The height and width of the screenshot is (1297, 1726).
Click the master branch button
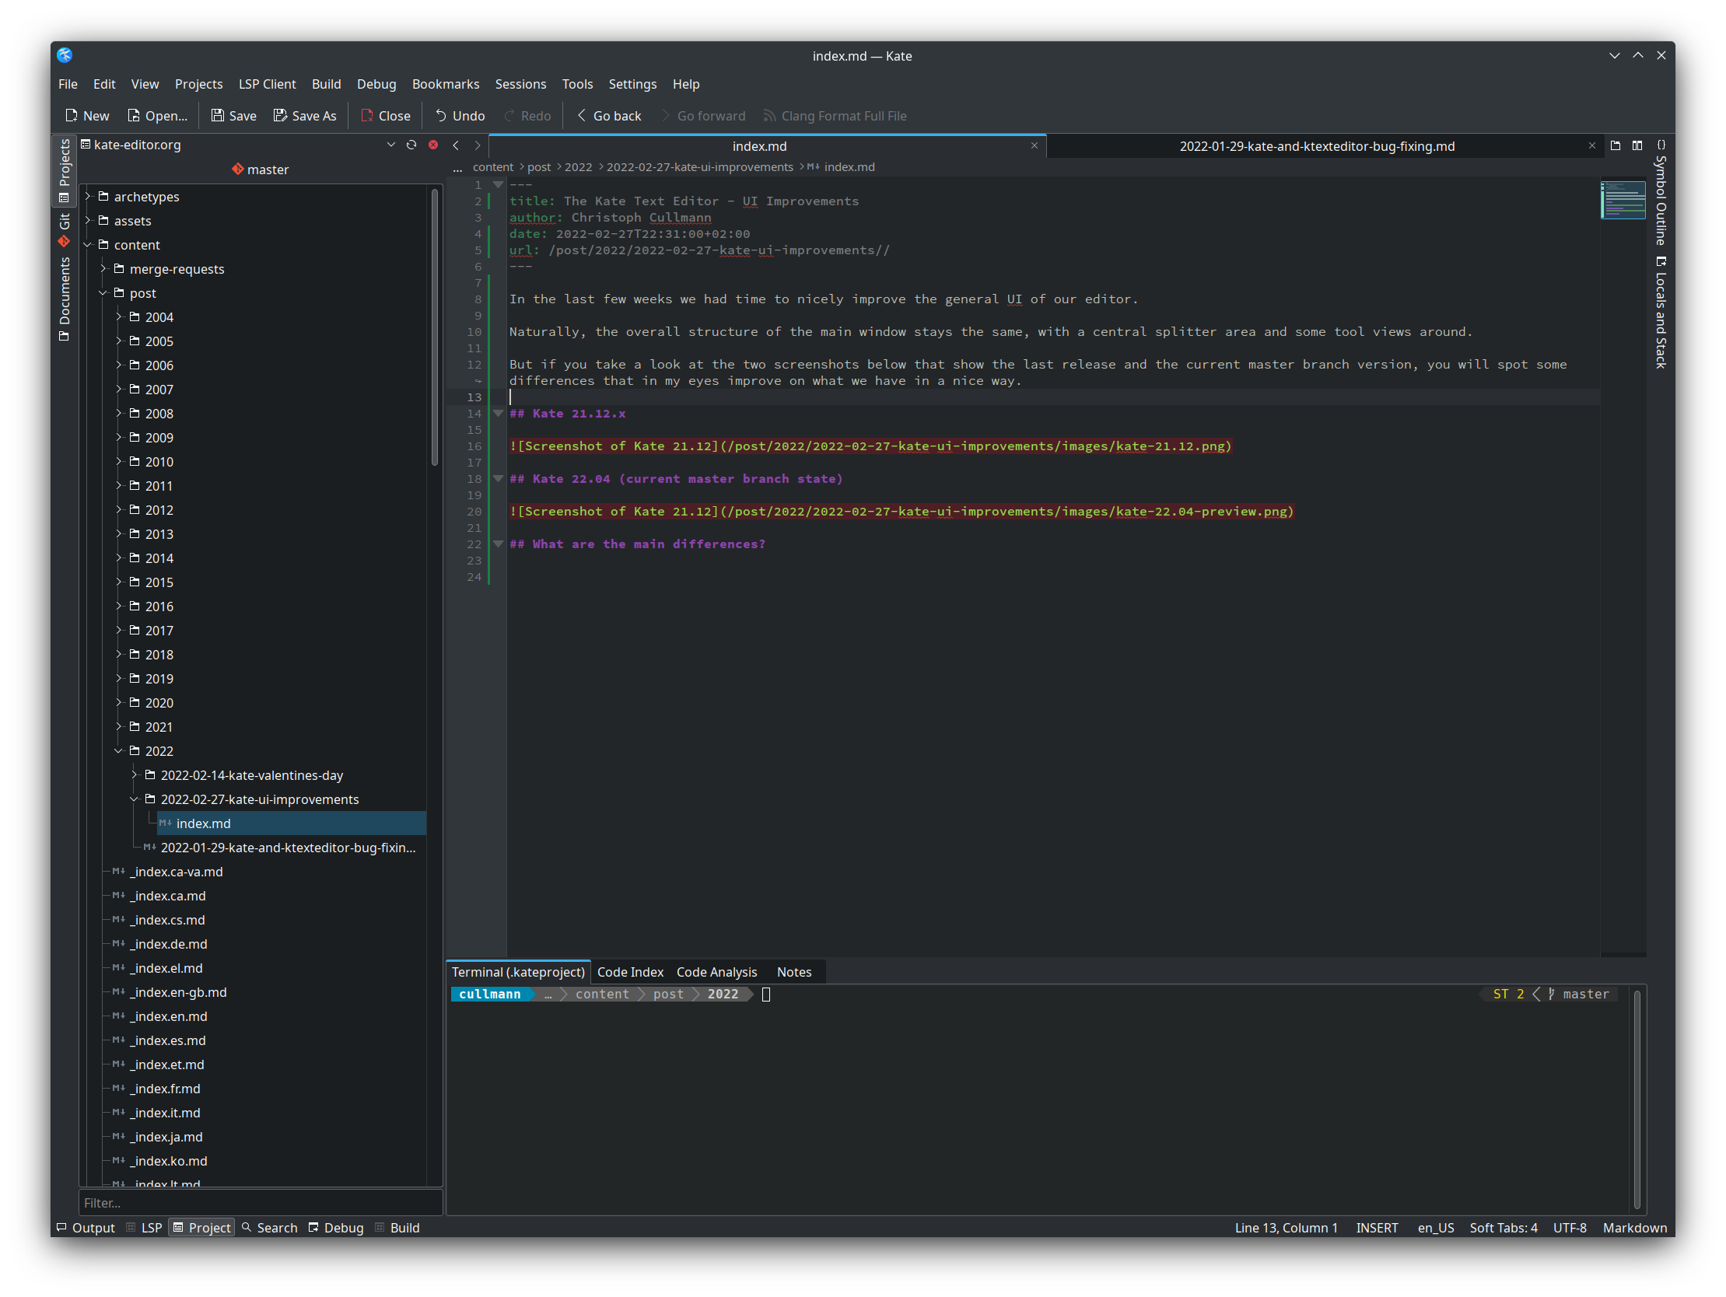click(260, 170)
